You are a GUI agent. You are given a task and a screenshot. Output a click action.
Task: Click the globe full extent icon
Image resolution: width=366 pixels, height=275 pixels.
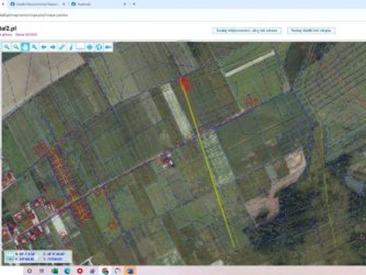99,47
